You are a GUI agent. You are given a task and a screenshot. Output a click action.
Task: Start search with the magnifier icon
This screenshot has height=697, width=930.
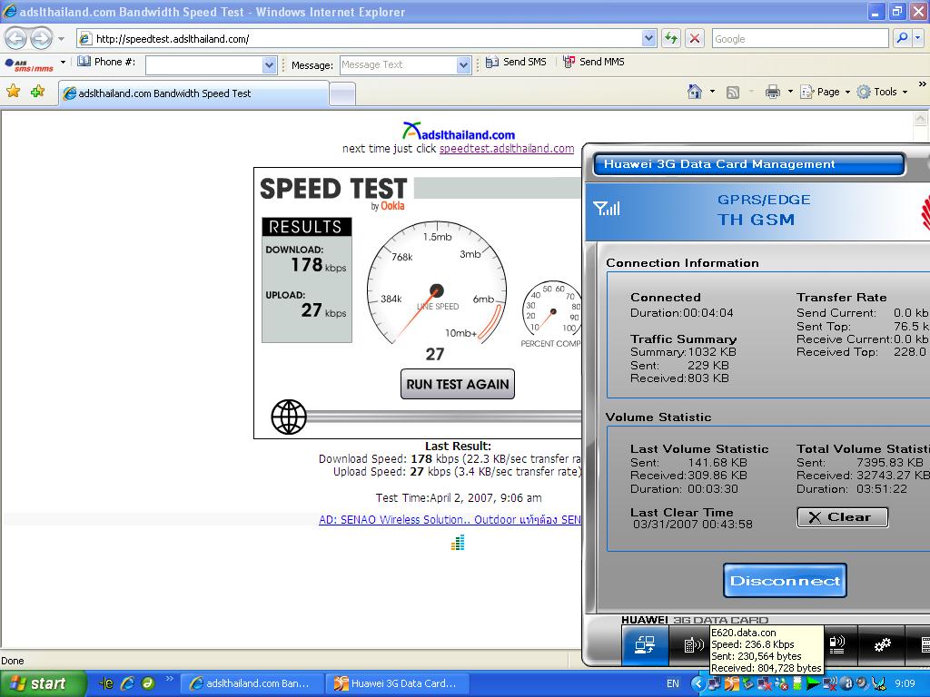(x=902, y=39)
